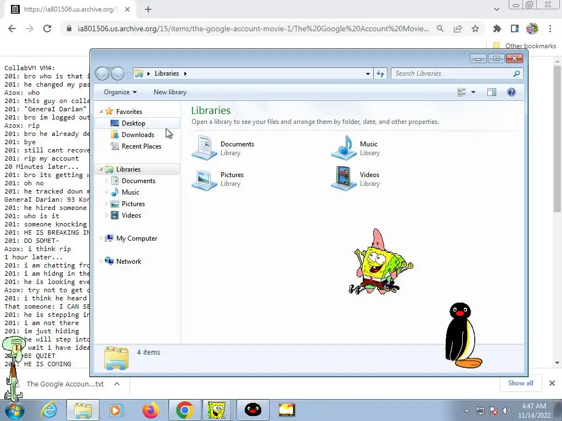The image size is (562, 421).
Task: Open address bar previous locations dropdown
Action: (x=368, y=73)
